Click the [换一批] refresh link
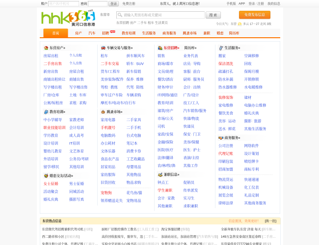Screen dimensions: 319x245 pos(270,221)
